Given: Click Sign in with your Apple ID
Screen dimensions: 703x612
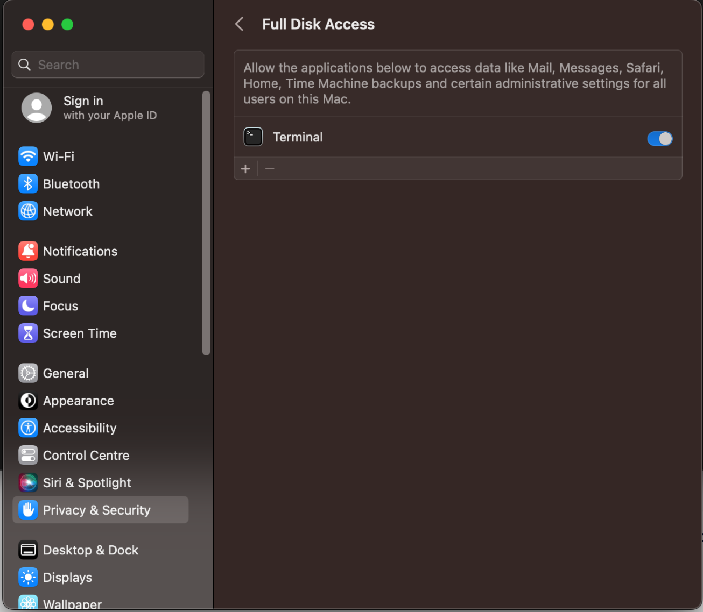Looking at the screenshot, I should 89,108.
